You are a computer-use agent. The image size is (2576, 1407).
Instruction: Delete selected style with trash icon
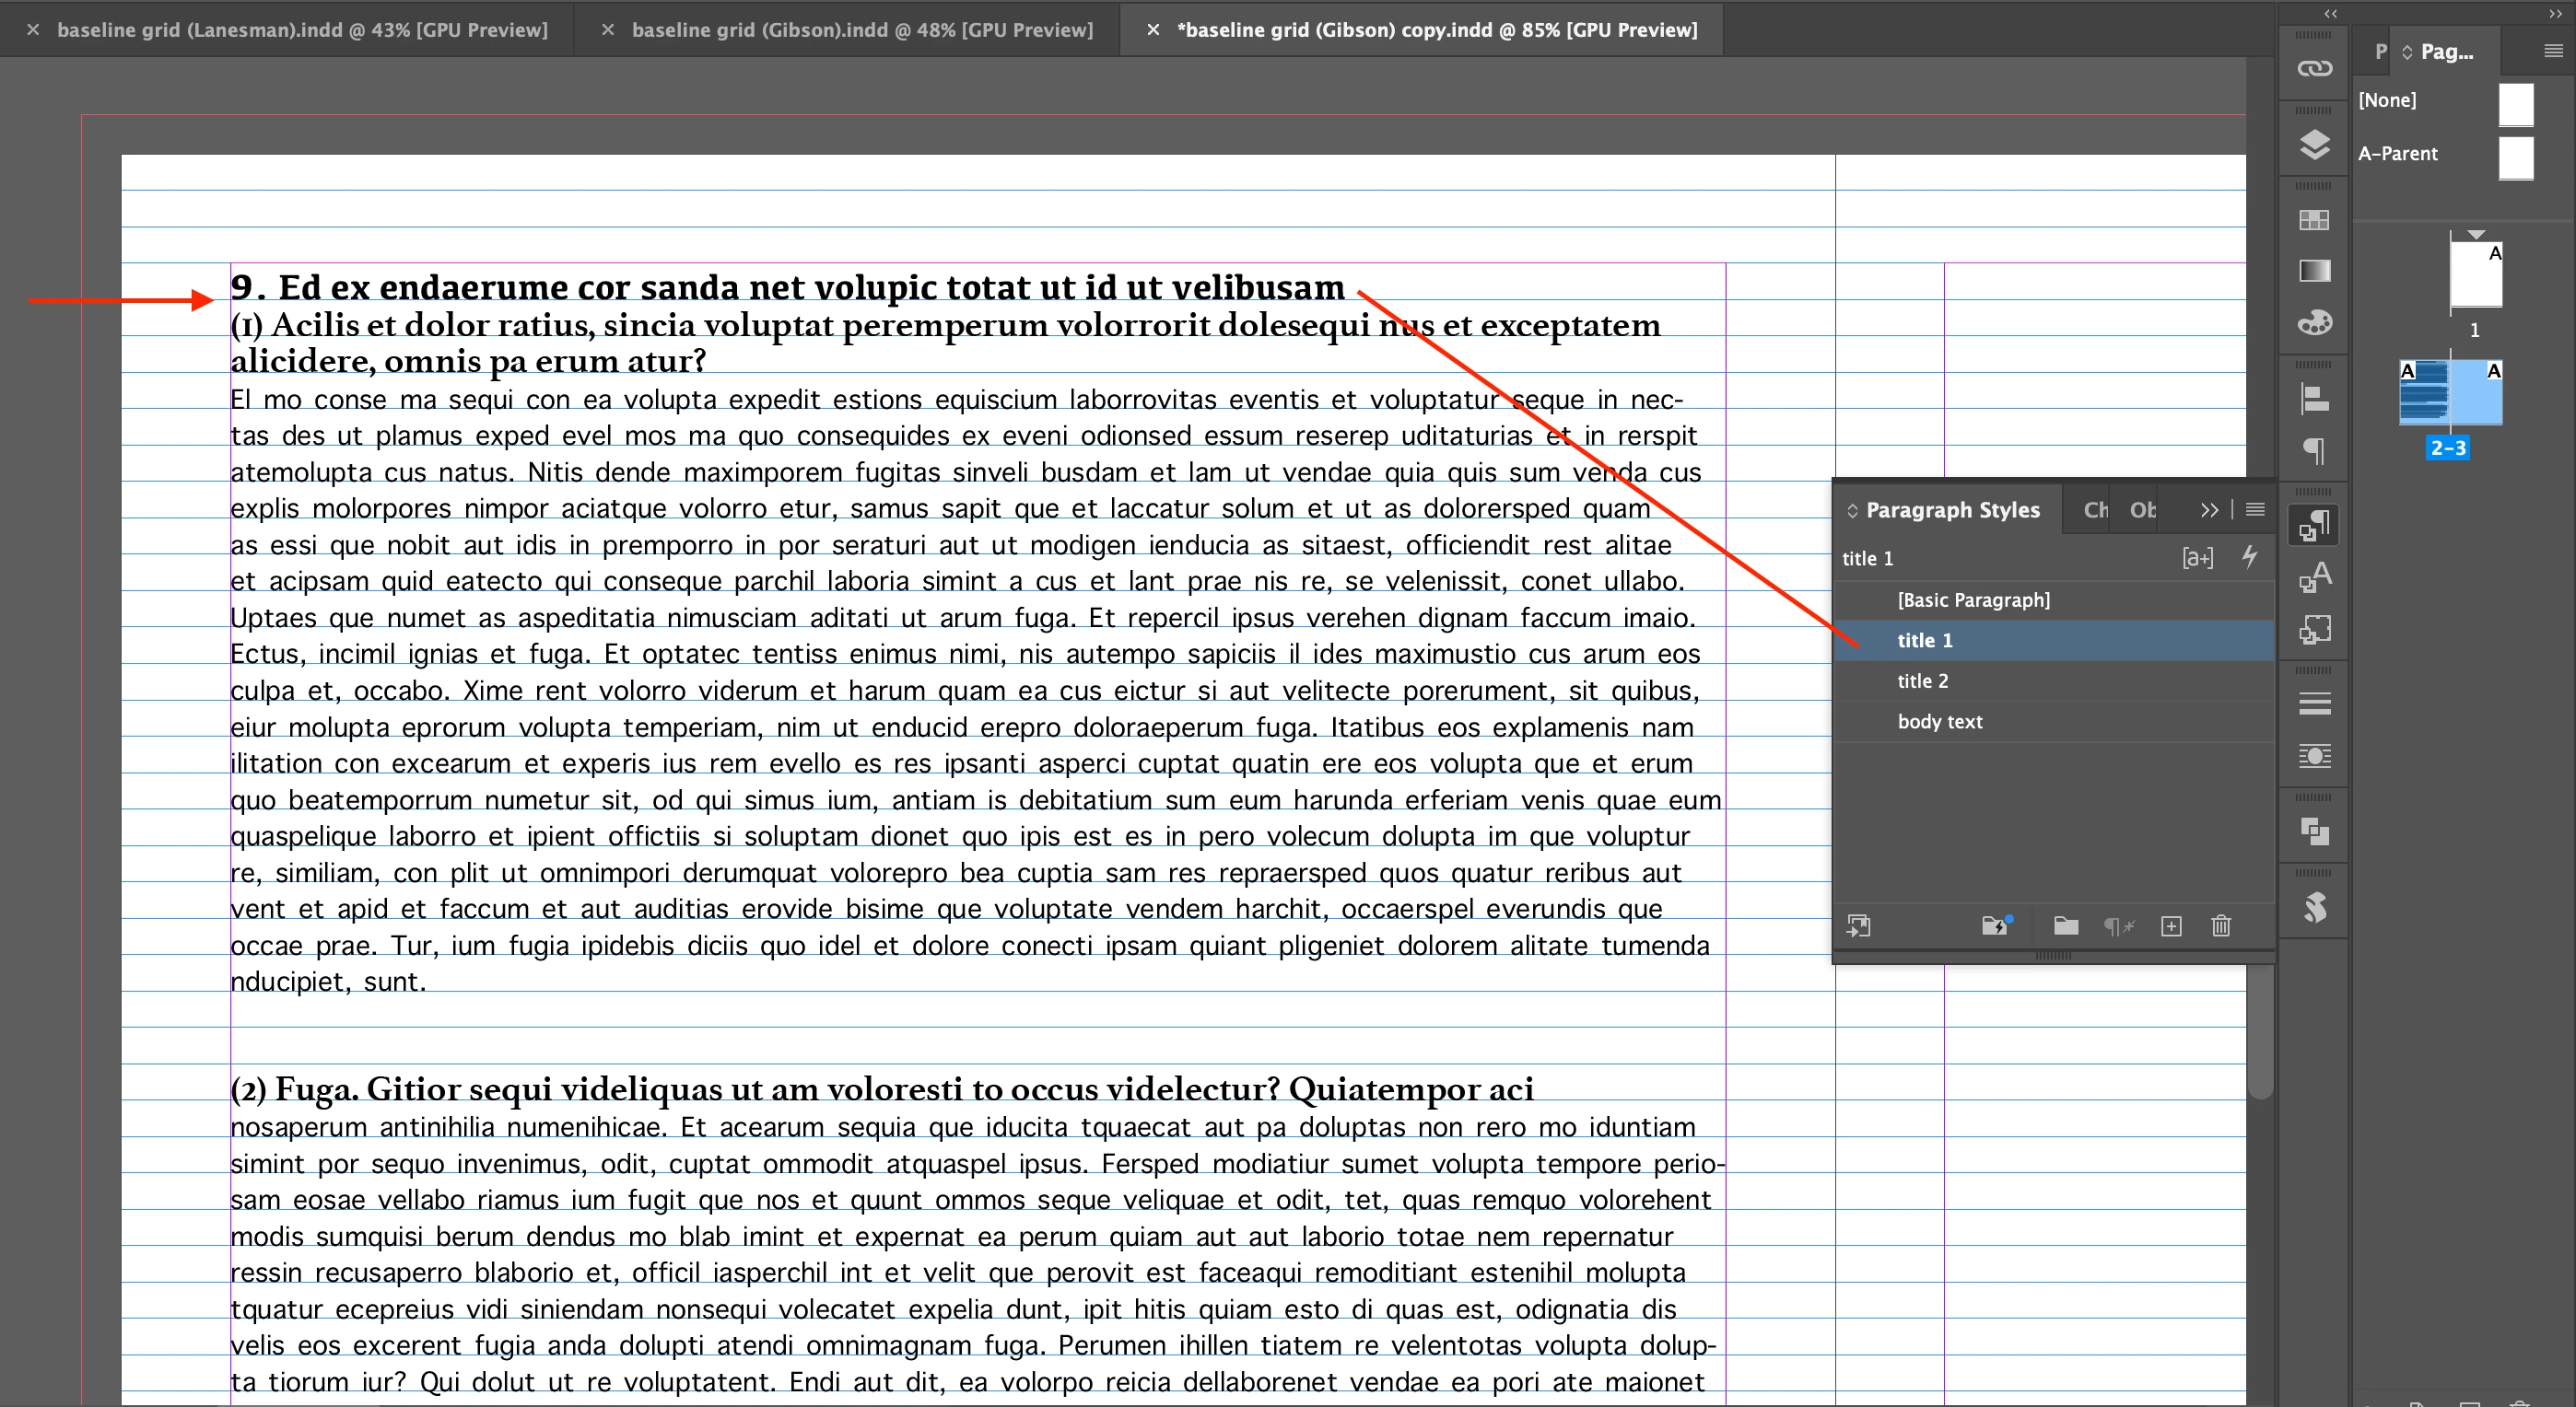pyautogui.click(x=2221, y=926)
